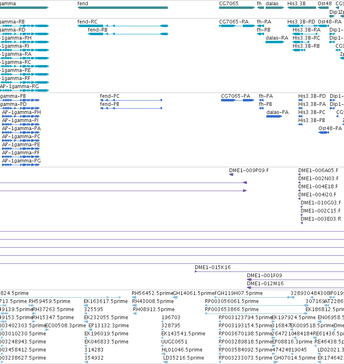Click the CG7065-PA protein label
This screenshot has height=364, width=344.
point(236,96)
